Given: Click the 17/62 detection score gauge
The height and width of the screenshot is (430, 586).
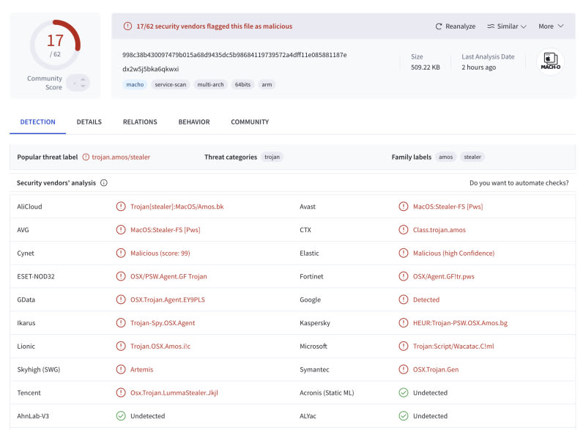Looking at the screenshot, I should [x=55, y=45].
